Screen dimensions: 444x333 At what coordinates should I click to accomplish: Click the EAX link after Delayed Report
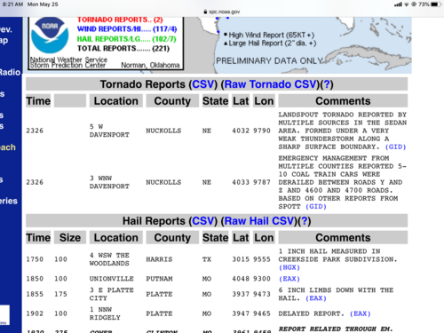[361, 313]
